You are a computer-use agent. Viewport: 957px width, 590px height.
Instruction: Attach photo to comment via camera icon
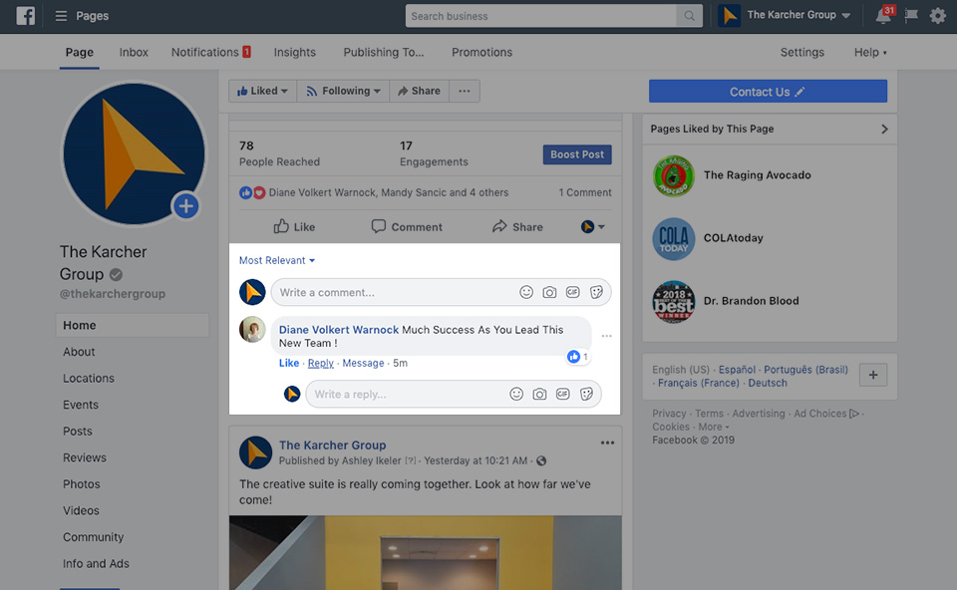coord(549,292)
